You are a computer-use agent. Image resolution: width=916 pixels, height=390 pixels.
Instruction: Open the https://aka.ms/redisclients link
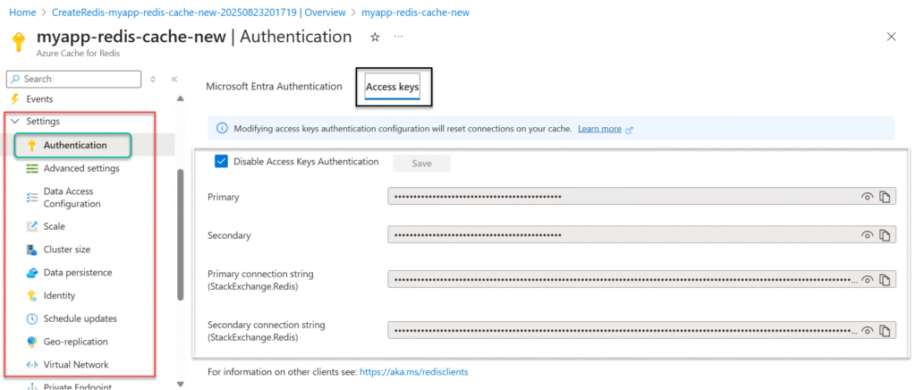(413, 371)
